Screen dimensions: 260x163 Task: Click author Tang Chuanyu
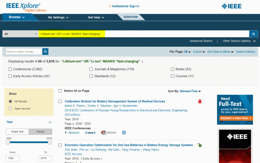point(131,150)
